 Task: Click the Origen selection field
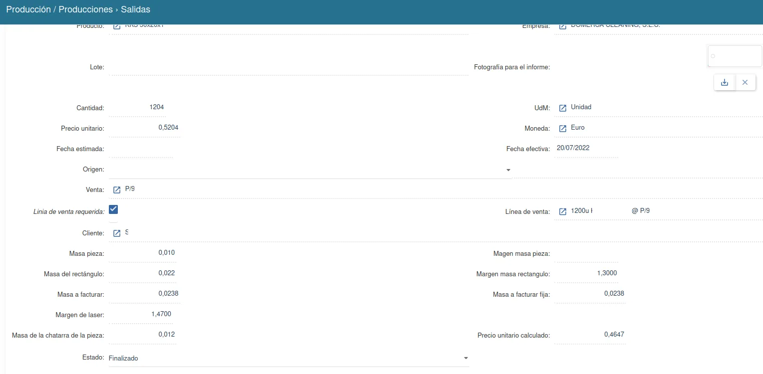pos(310,170)
